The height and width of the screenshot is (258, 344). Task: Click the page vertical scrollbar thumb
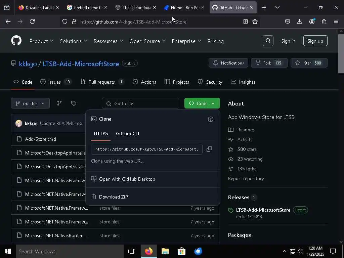tap(341, 54)
